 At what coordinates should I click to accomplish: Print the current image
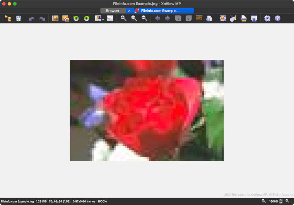coord(244,19)
